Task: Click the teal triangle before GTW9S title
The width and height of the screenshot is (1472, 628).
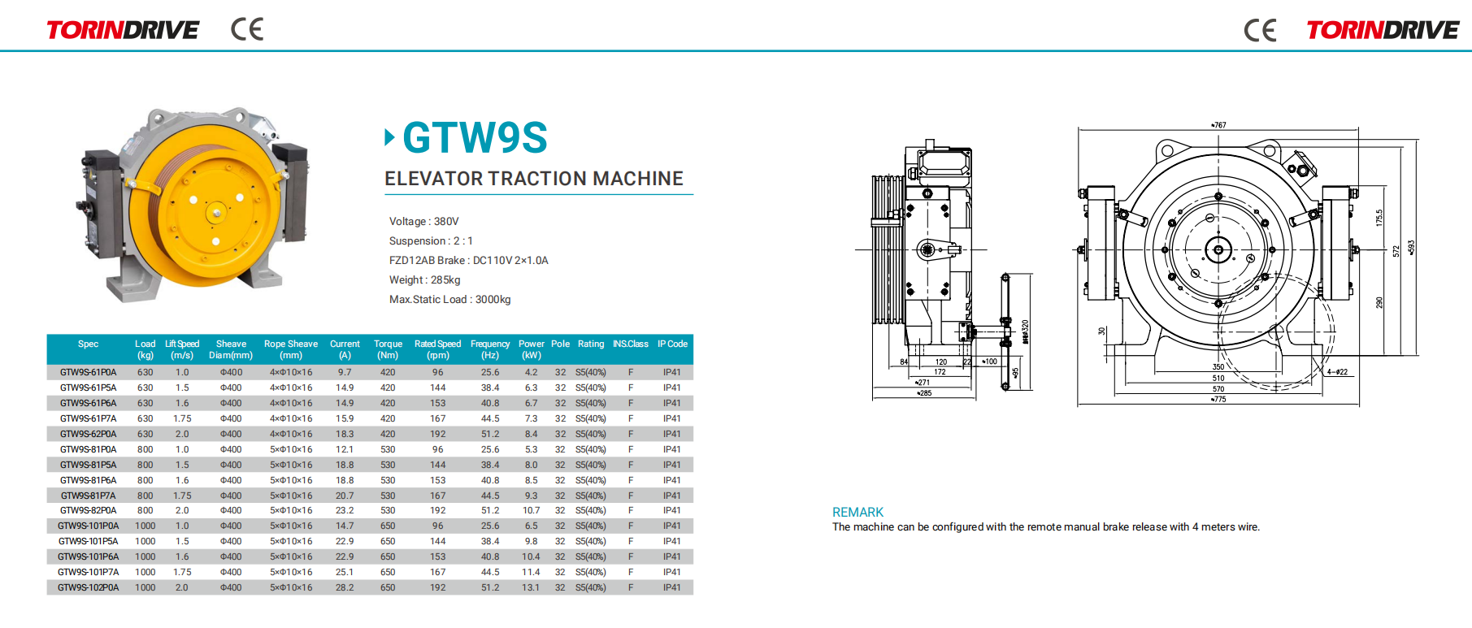Action: point(389,137)
